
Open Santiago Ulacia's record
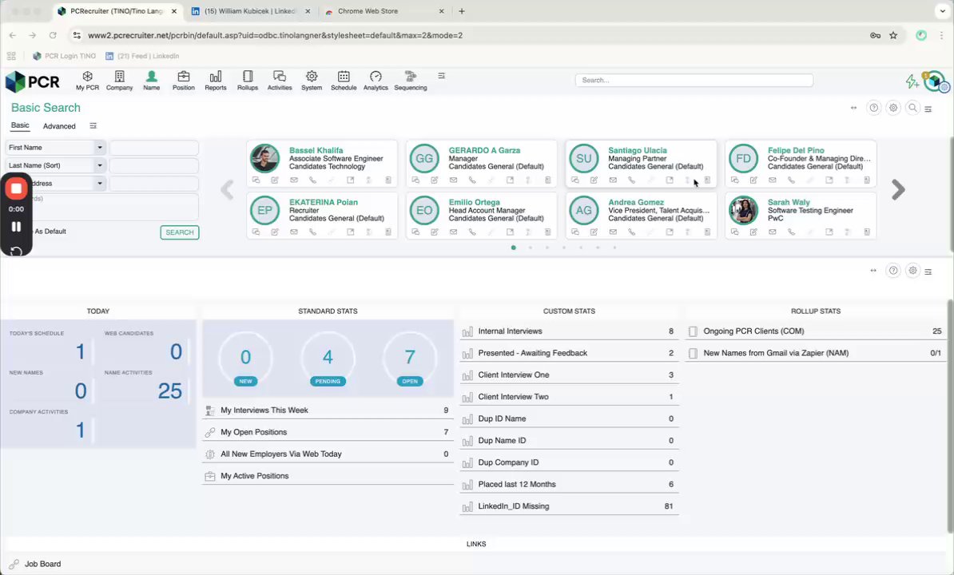click(638, 150)
